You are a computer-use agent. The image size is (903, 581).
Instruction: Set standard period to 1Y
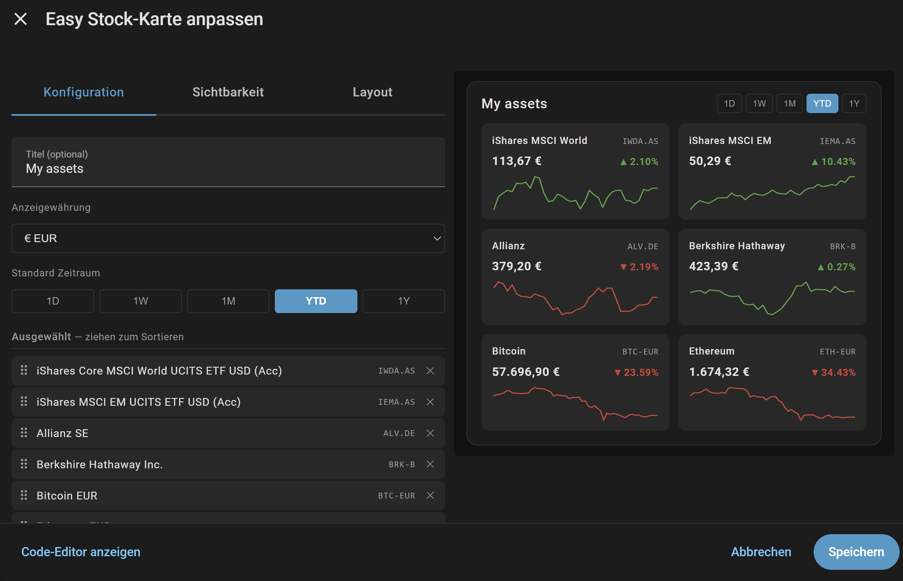[403, 301]
